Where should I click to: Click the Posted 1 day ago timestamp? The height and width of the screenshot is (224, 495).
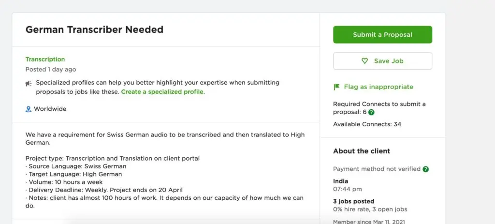51,70
